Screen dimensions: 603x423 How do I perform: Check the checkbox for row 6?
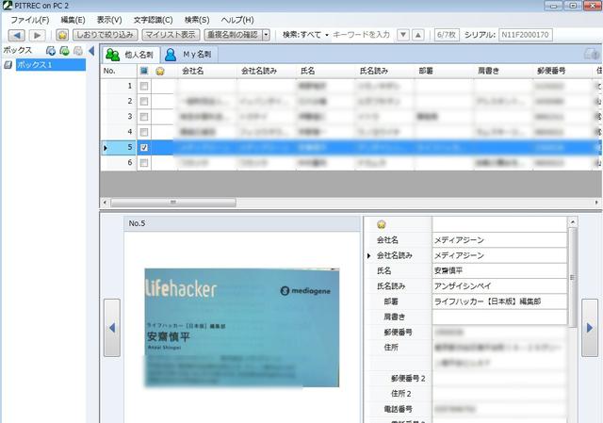pos(144,163)
